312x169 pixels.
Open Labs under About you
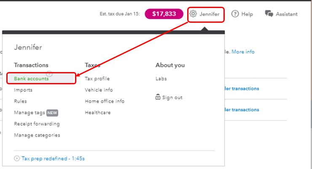[x=161, y=78]
